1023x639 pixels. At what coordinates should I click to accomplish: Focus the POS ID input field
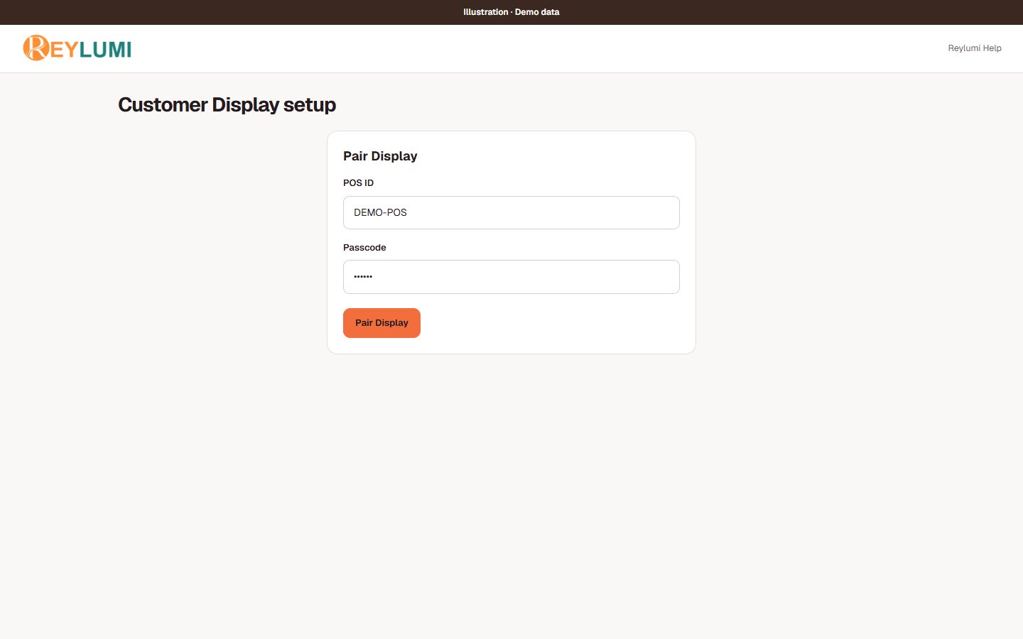point(511,212)
